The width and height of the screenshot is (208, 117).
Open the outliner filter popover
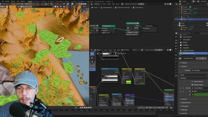pos(207,4)
